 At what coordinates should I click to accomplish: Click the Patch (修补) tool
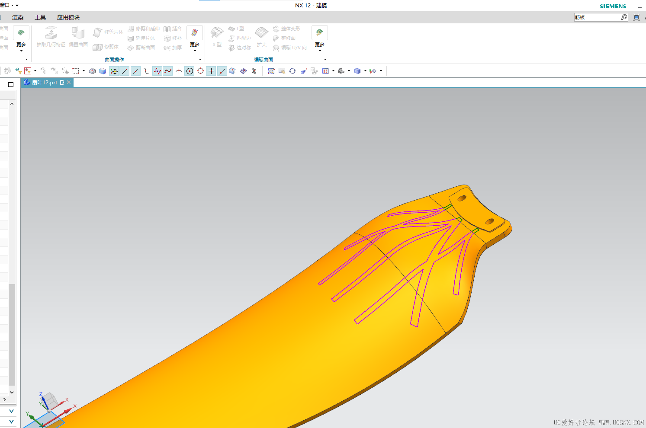click(x=173, y=38)
